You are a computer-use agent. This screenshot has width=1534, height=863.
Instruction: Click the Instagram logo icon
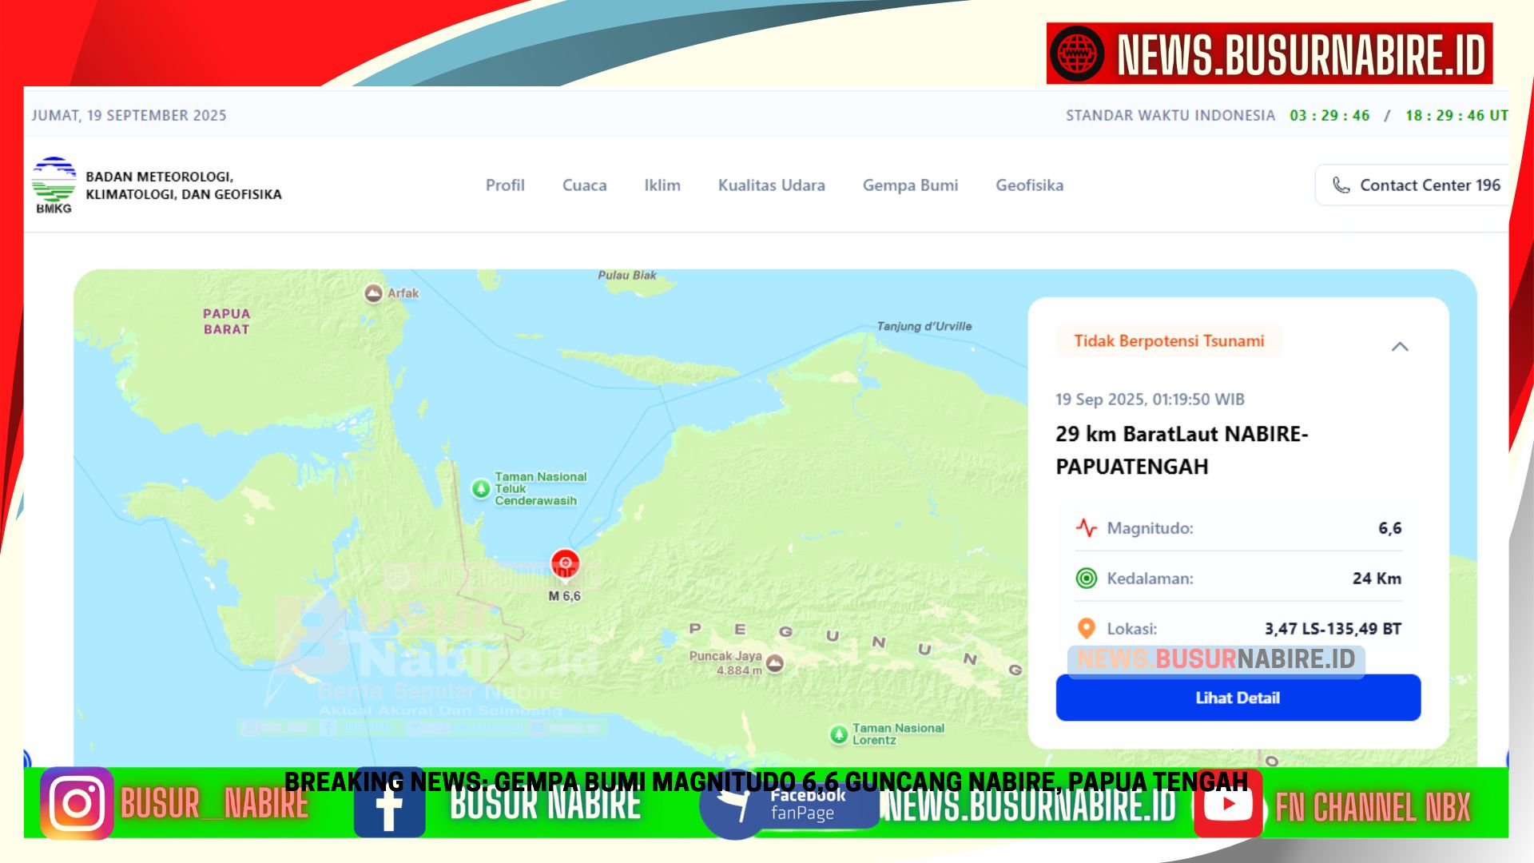click(77, 803)
